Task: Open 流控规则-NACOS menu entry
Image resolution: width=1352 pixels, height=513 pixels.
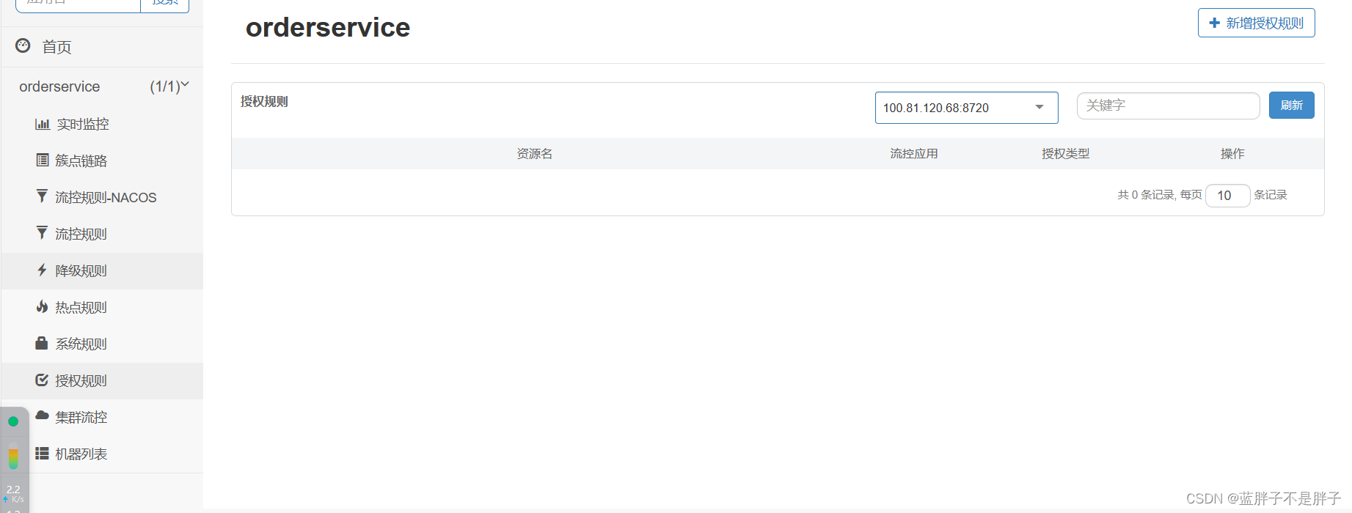Action: (x=102, y=198)
